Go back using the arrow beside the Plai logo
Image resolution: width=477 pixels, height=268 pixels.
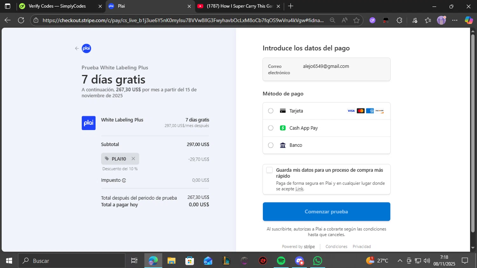point(77,48)
